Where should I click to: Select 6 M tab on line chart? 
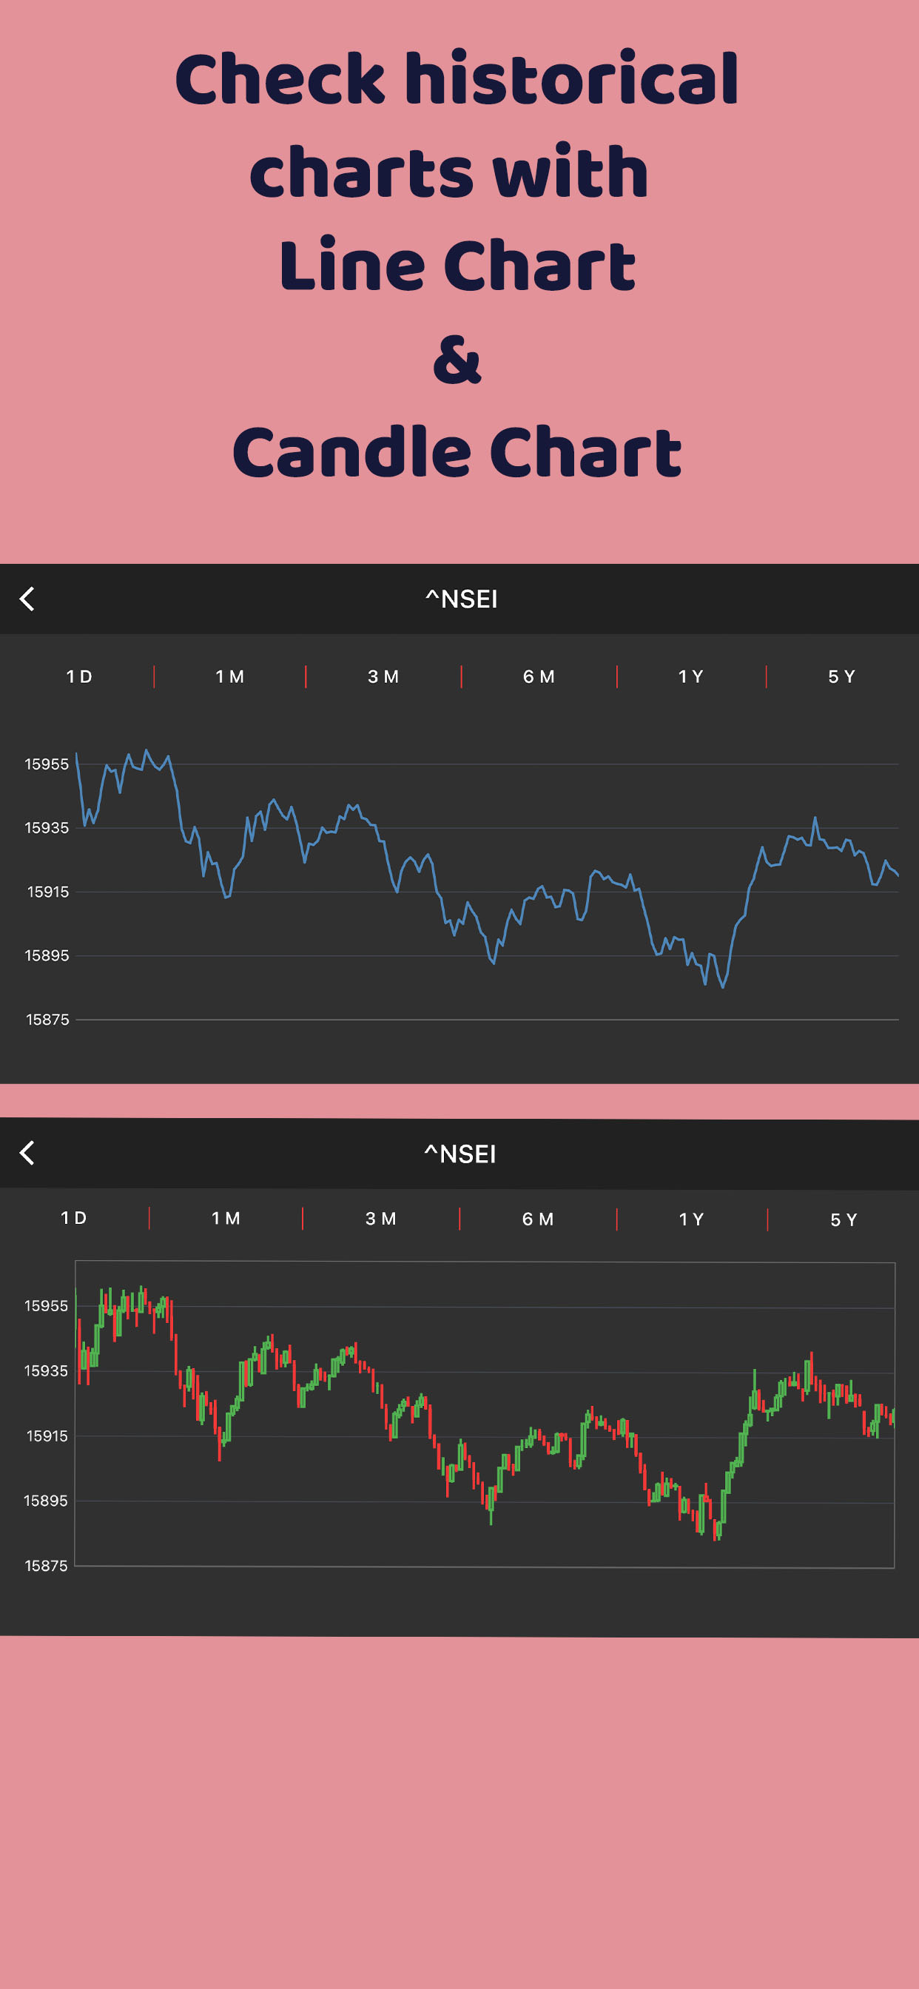coord(539,677)
